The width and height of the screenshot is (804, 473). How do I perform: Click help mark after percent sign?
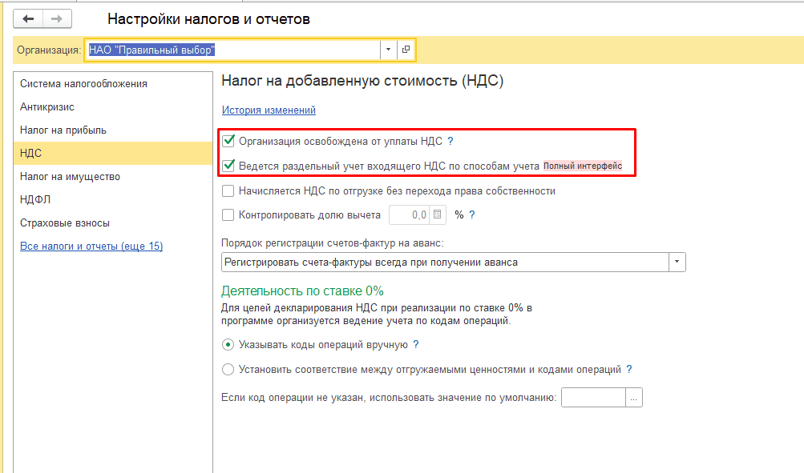click(x=472, y=214)
